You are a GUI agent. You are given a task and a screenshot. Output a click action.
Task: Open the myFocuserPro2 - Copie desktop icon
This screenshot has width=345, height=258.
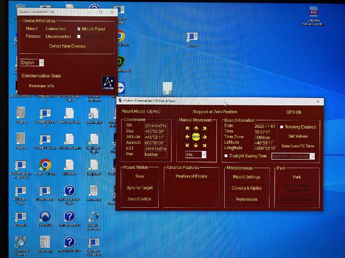coord(69,195)
